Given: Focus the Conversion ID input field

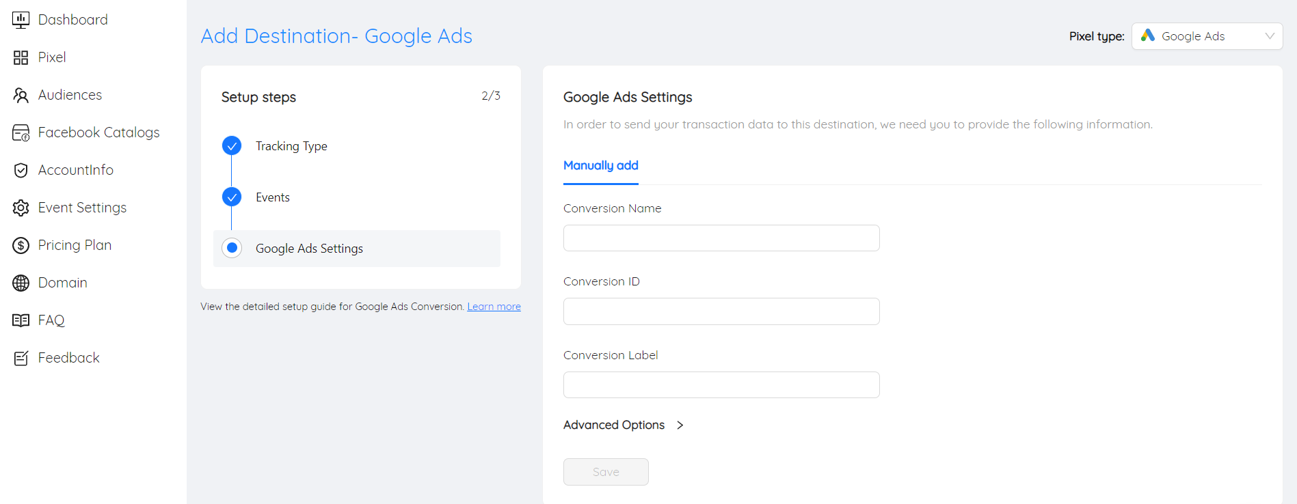Looking at the screenshot, I should [x=721, y=311].
